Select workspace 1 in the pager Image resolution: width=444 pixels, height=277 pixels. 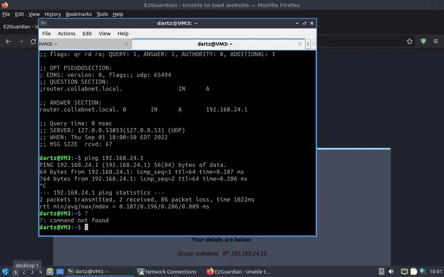tap(16, 272)
